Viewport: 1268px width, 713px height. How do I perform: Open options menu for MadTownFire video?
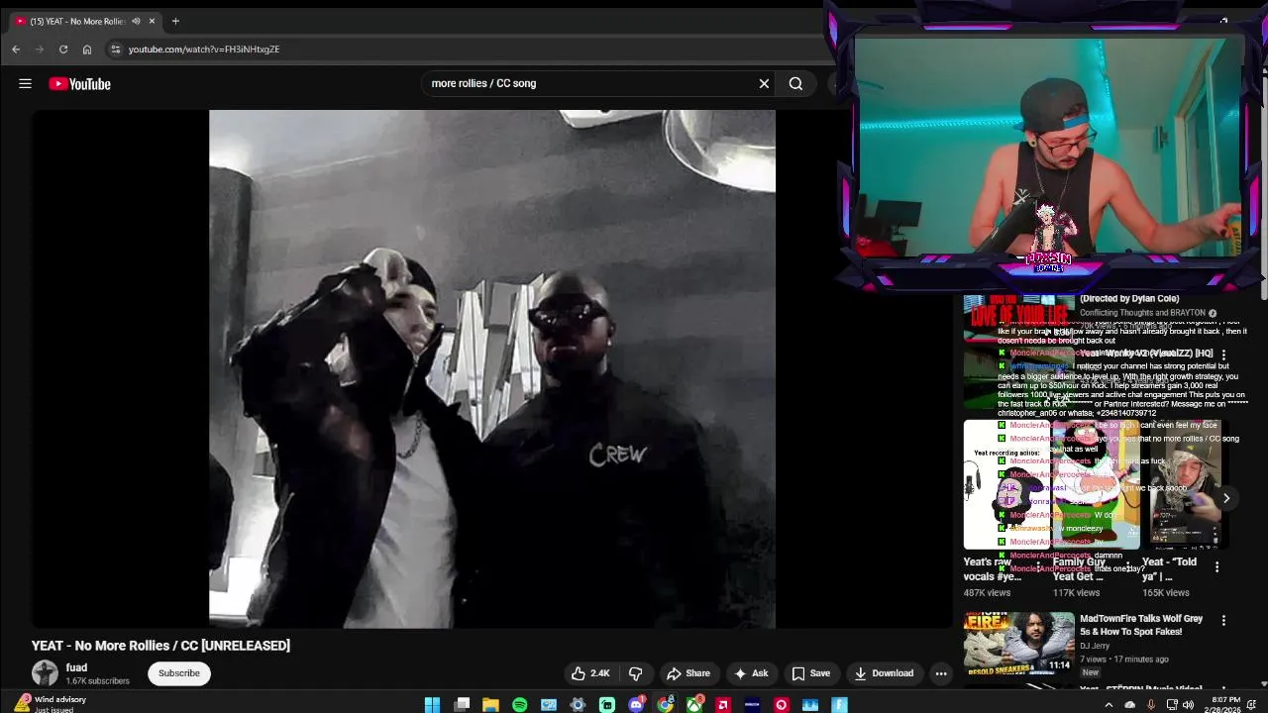click(x=1223, y=621)
